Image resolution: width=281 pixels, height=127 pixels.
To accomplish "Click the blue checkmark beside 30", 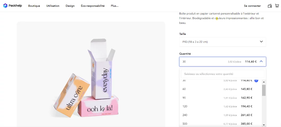I will (x=256, y=80).
